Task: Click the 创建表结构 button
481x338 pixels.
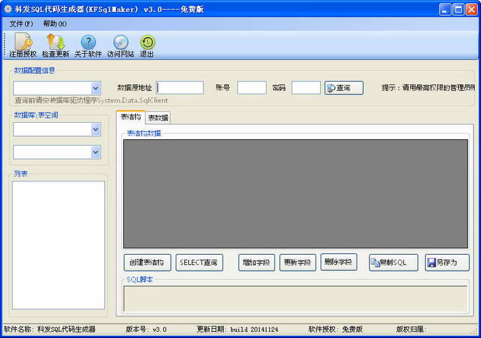Action: (147, 263)
